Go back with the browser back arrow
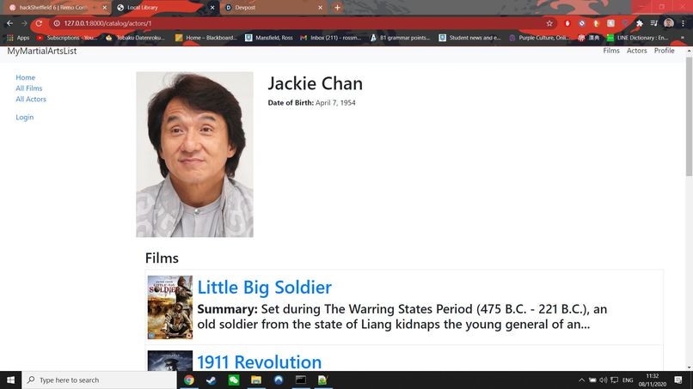 coord(9,23)
